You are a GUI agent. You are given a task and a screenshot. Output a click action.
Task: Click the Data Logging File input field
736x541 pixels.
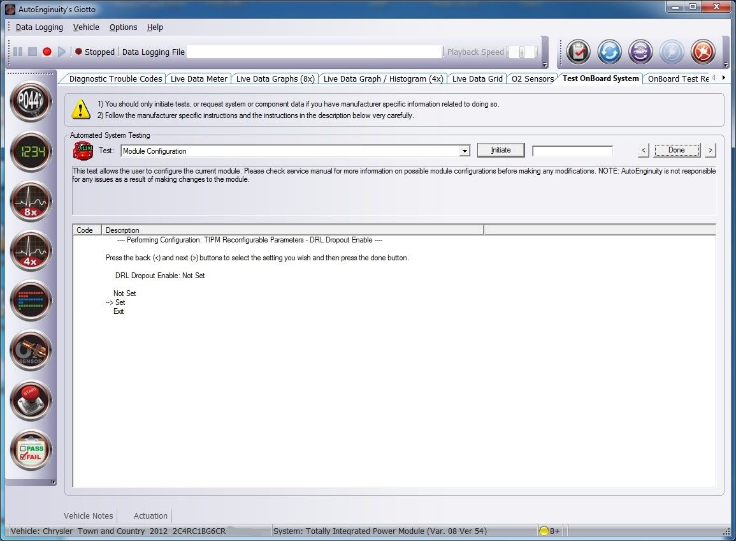[x=315, y=52]
